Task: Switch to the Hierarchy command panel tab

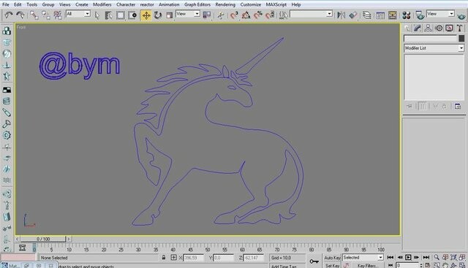Action: click(428, 28)
